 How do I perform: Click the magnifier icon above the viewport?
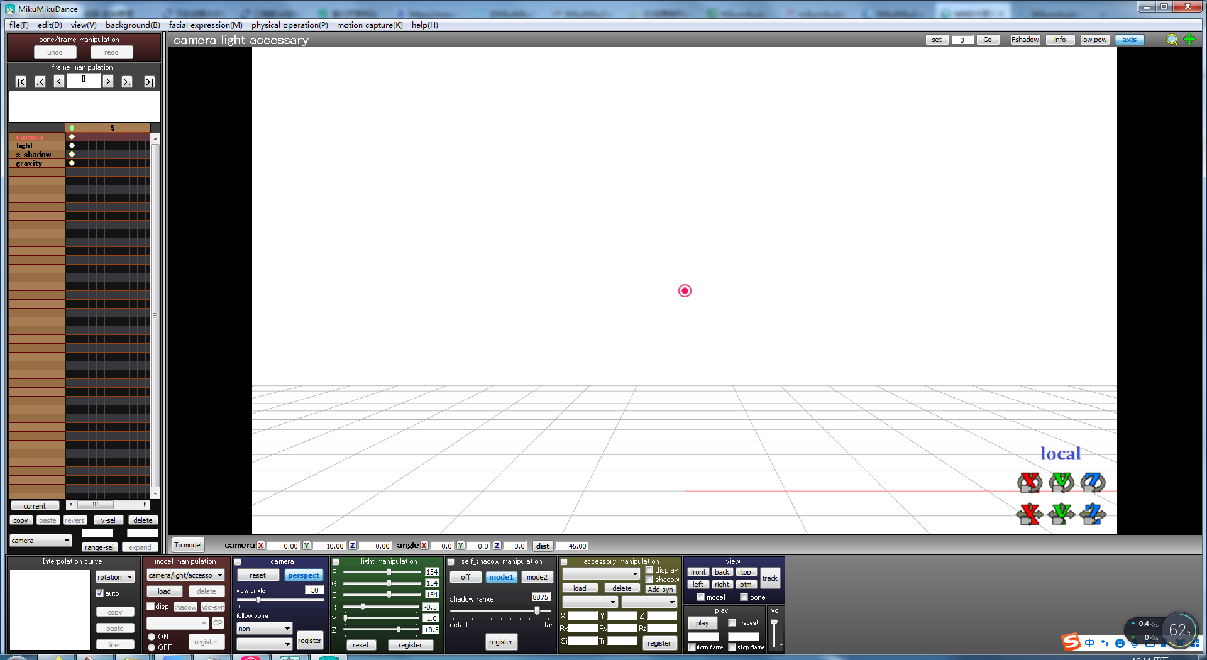1171,39
